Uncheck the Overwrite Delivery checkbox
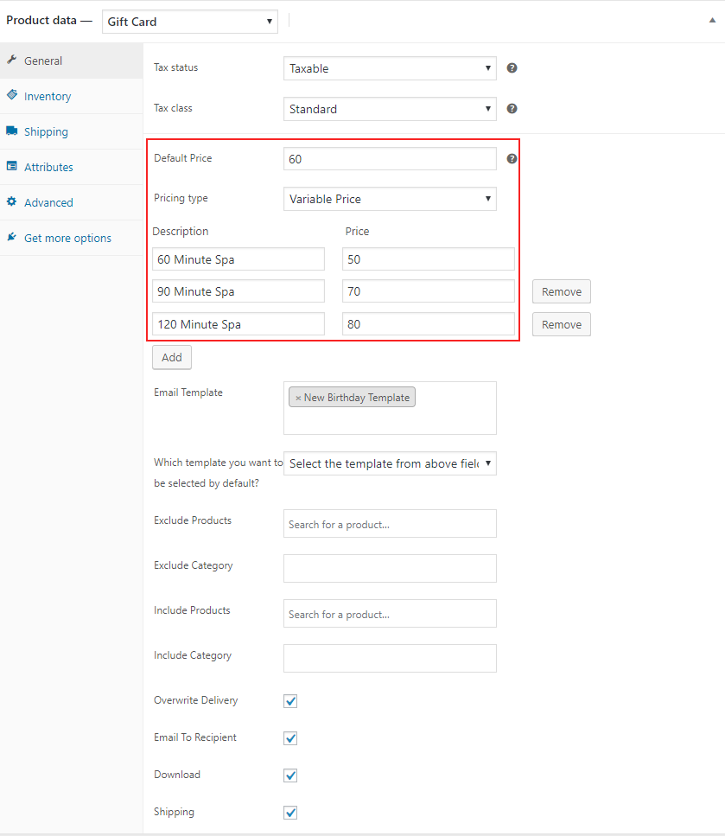725x836 pixels. [x=290, y=701]
